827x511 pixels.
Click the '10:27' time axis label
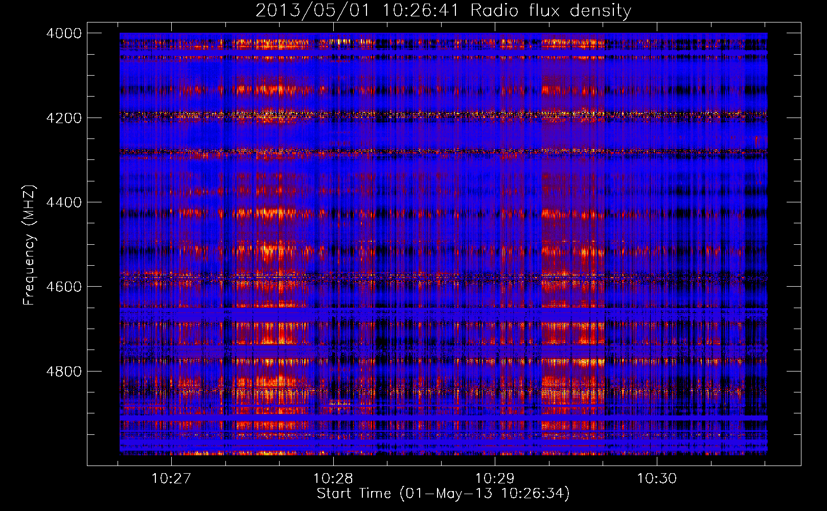click(x=171, y=478)
